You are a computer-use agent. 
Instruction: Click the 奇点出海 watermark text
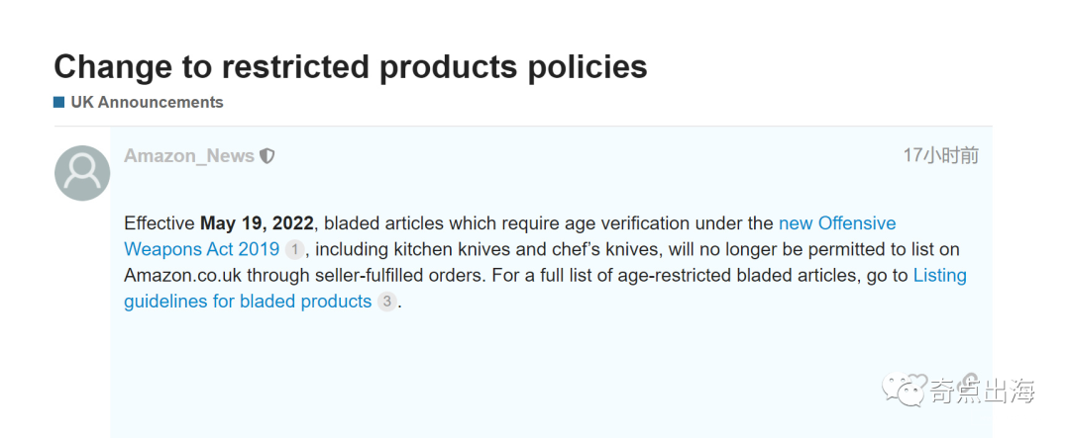[982, 390]
